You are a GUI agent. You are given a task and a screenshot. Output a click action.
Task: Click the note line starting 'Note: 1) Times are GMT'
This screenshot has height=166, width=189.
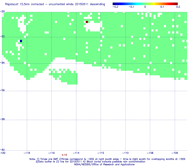[x=107, y=159]
